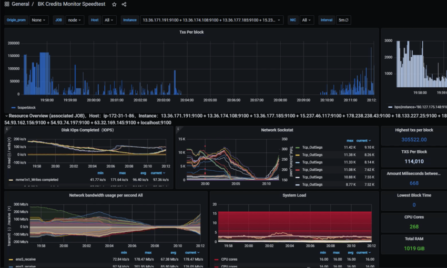Click the refresh icon in the Interval selector
The image size is (447, 268).
(x=347, y=20)
